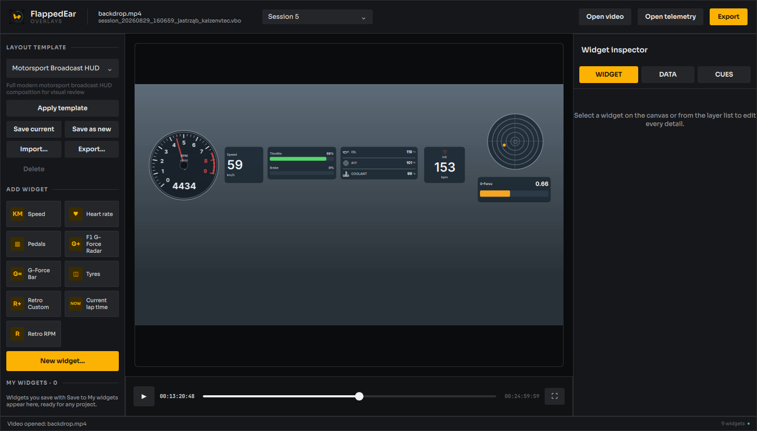Switch to the DATA inspector tab
The width and height of the screenshot is (757, 431).
tap(668, 75)
